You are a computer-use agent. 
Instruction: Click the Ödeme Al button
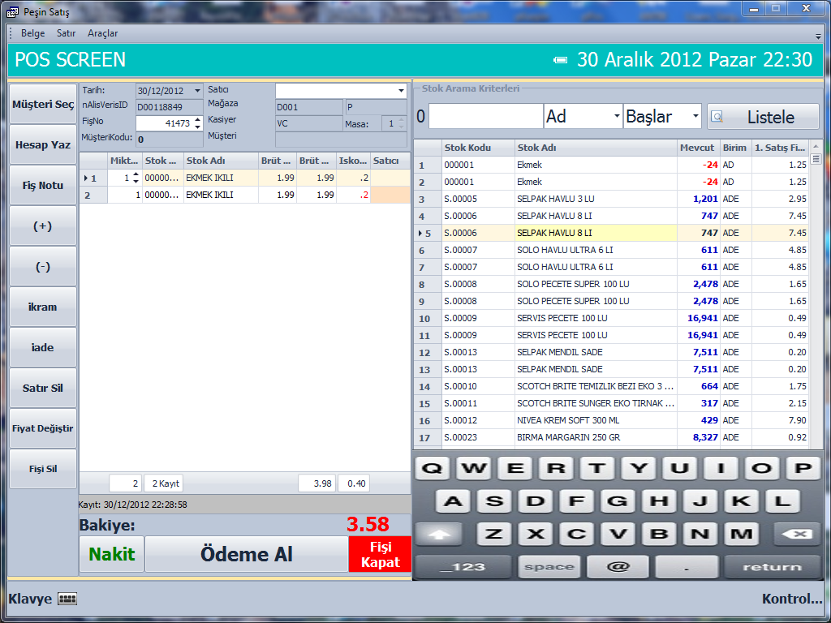point(246,555)
